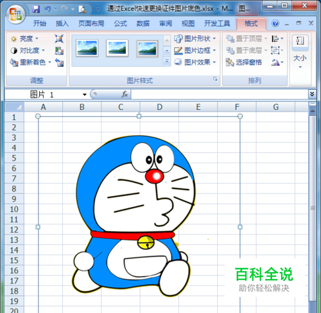This screenshot has height=313, width=321.
Task: Switch to the 视图 tab
Action: (x=188, y=23)
